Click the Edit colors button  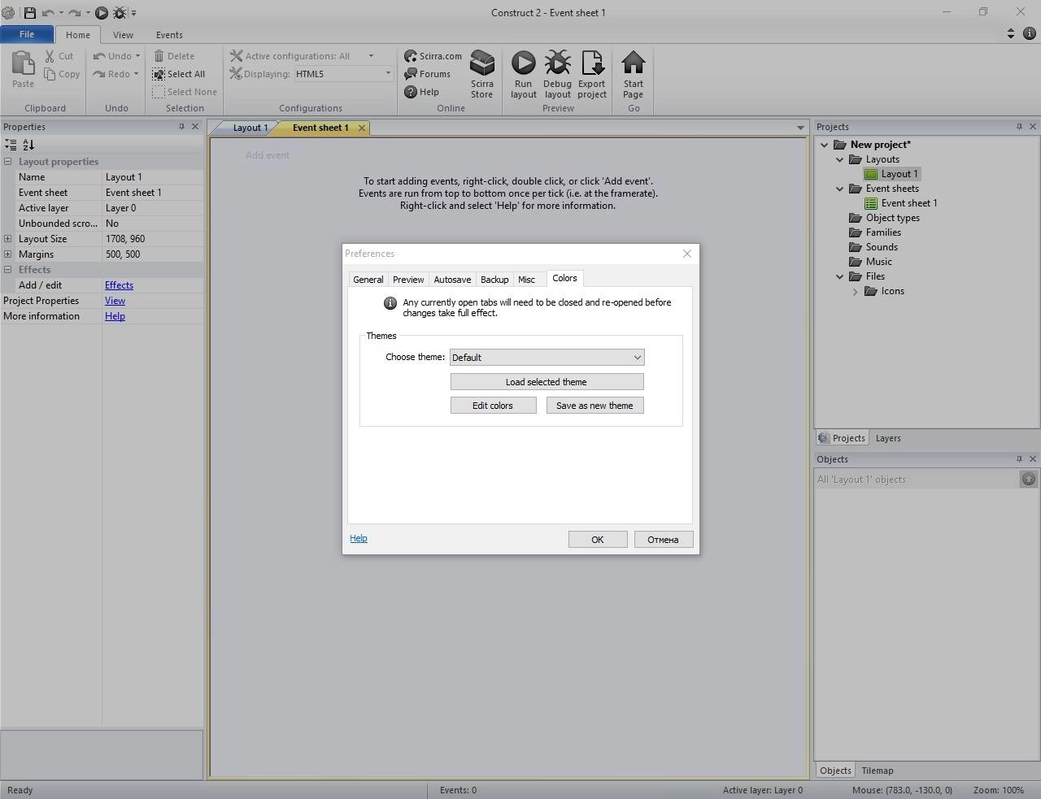(493, 406)
